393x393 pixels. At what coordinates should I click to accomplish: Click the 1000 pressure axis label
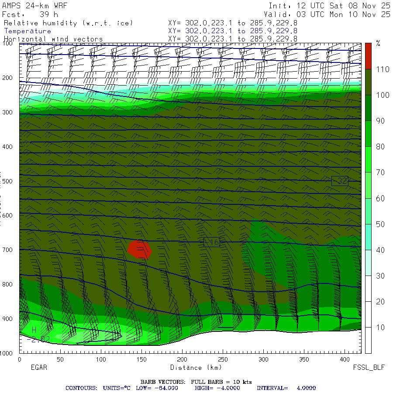pyautogui.click(x=6, y=353)
